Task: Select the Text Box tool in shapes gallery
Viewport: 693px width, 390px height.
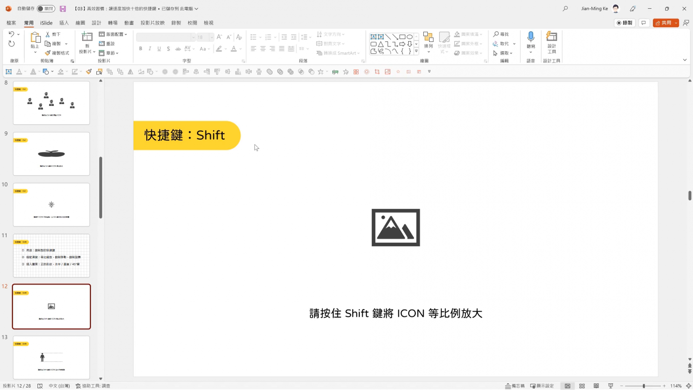Action: (x=373, y=37)
